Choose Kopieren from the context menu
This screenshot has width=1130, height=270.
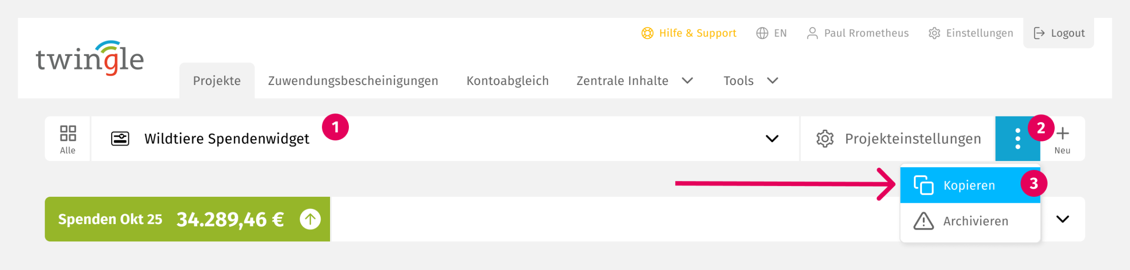pos(969,185)
